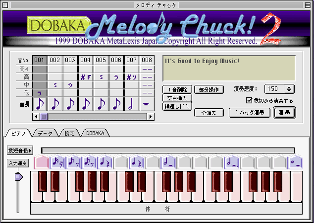Click the eighth note icon under column 003
This screenshot has width=314, height=223.
click(x=70, y=104)
